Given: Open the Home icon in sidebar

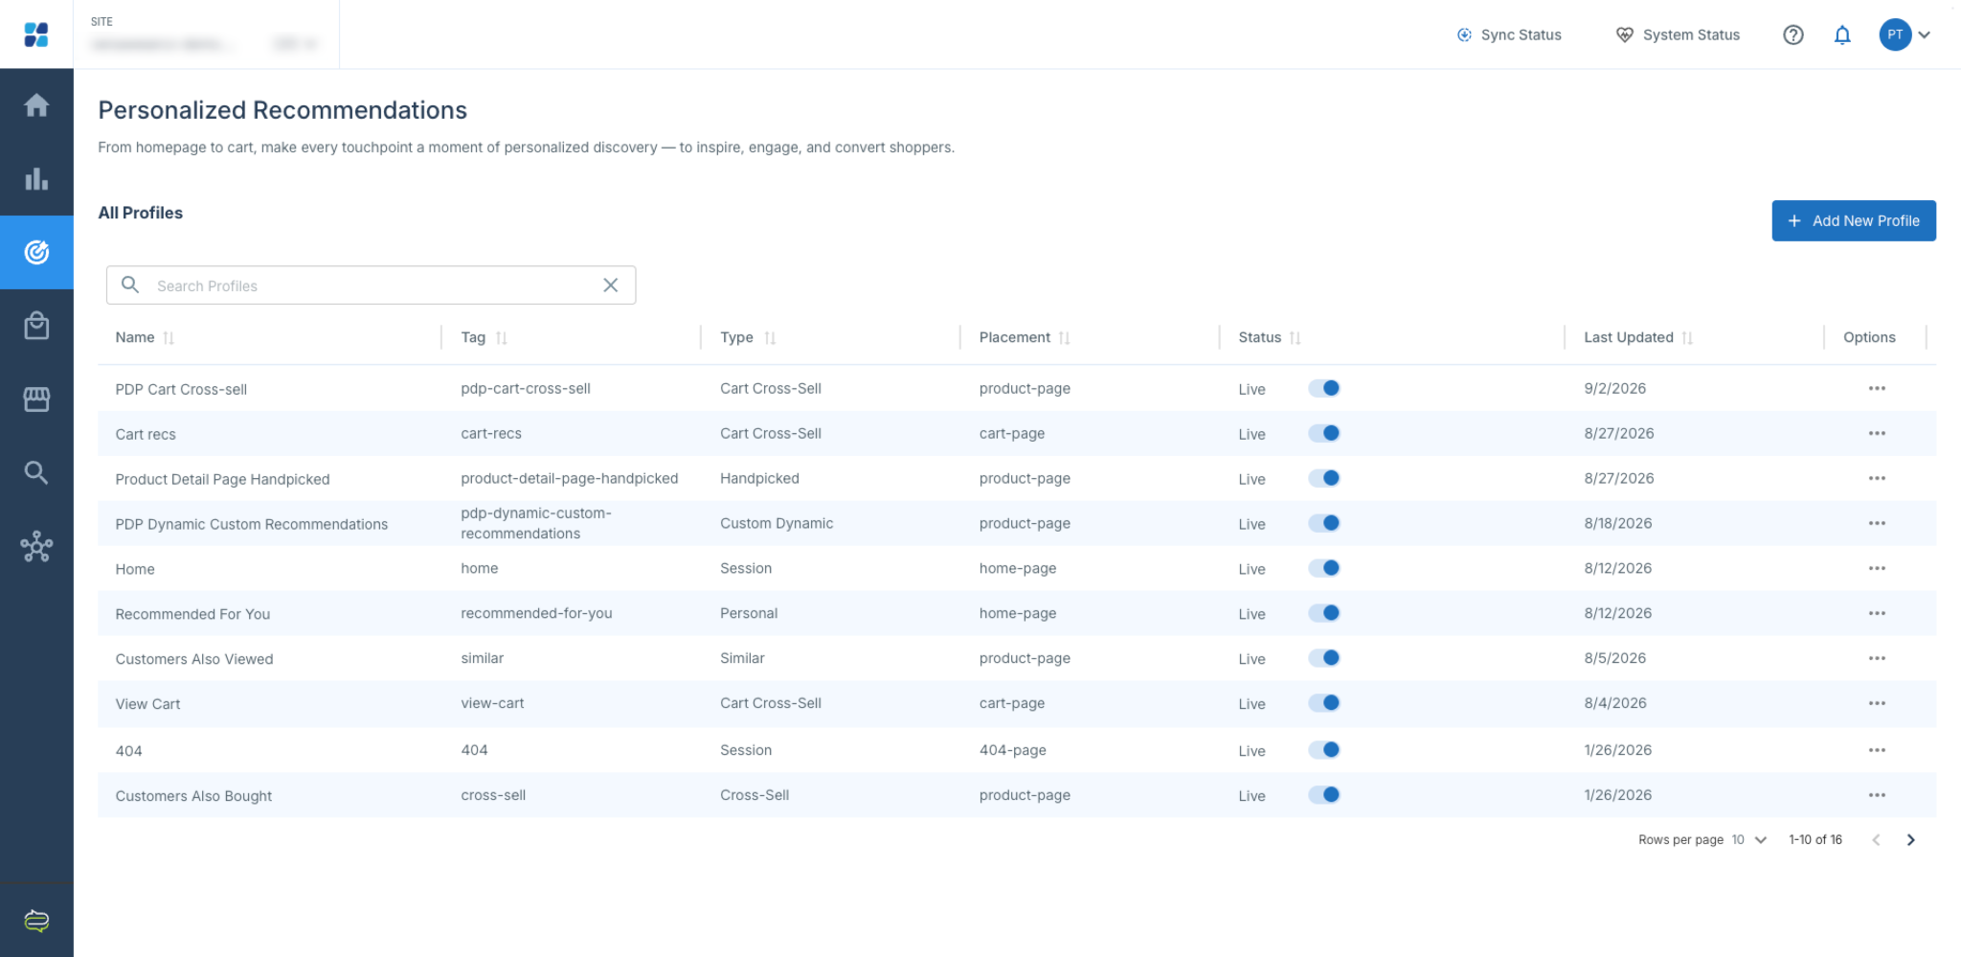Looking at the screenshot, I should 36,105.
